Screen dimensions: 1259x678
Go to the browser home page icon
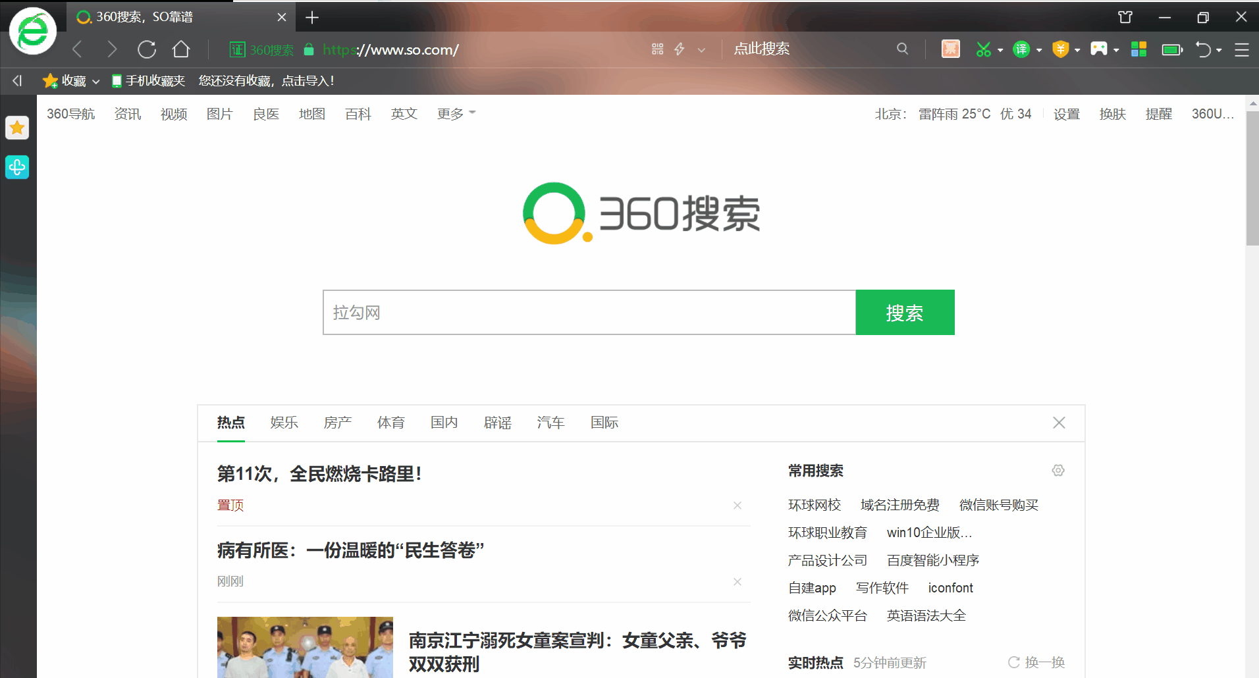coord(181,49)
